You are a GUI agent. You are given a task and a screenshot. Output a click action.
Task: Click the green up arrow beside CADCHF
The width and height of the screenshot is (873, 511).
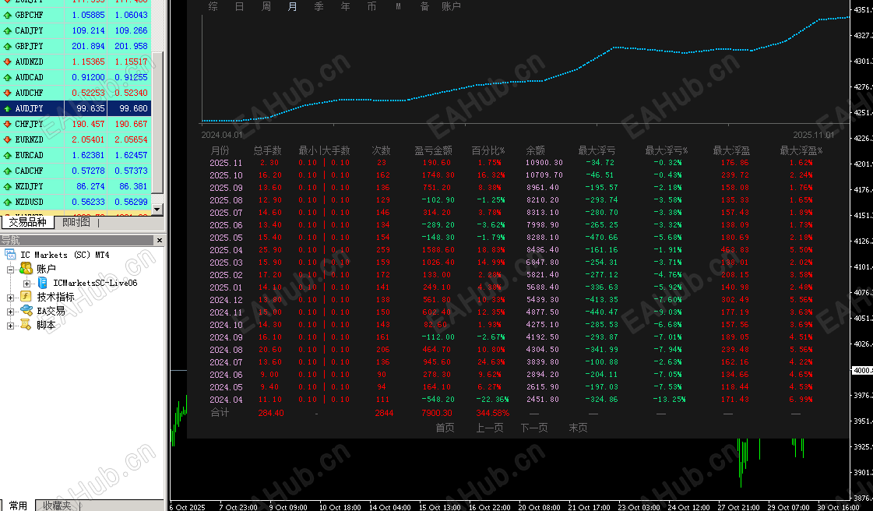(7, 171)
